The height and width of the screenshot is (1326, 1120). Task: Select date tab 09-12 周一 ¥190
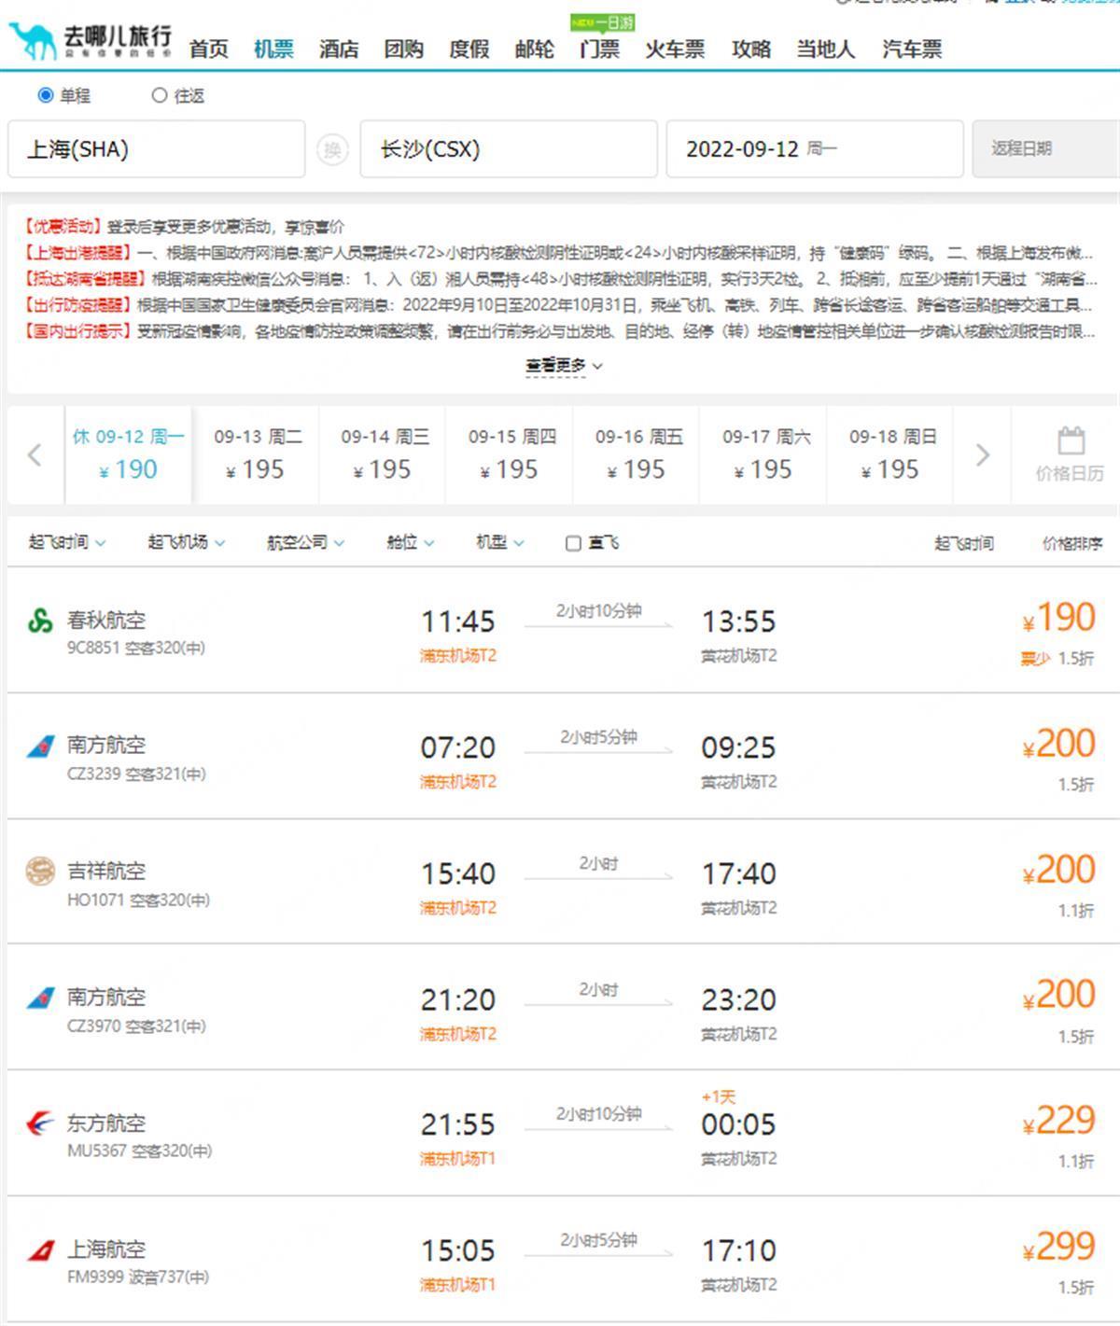129,454
